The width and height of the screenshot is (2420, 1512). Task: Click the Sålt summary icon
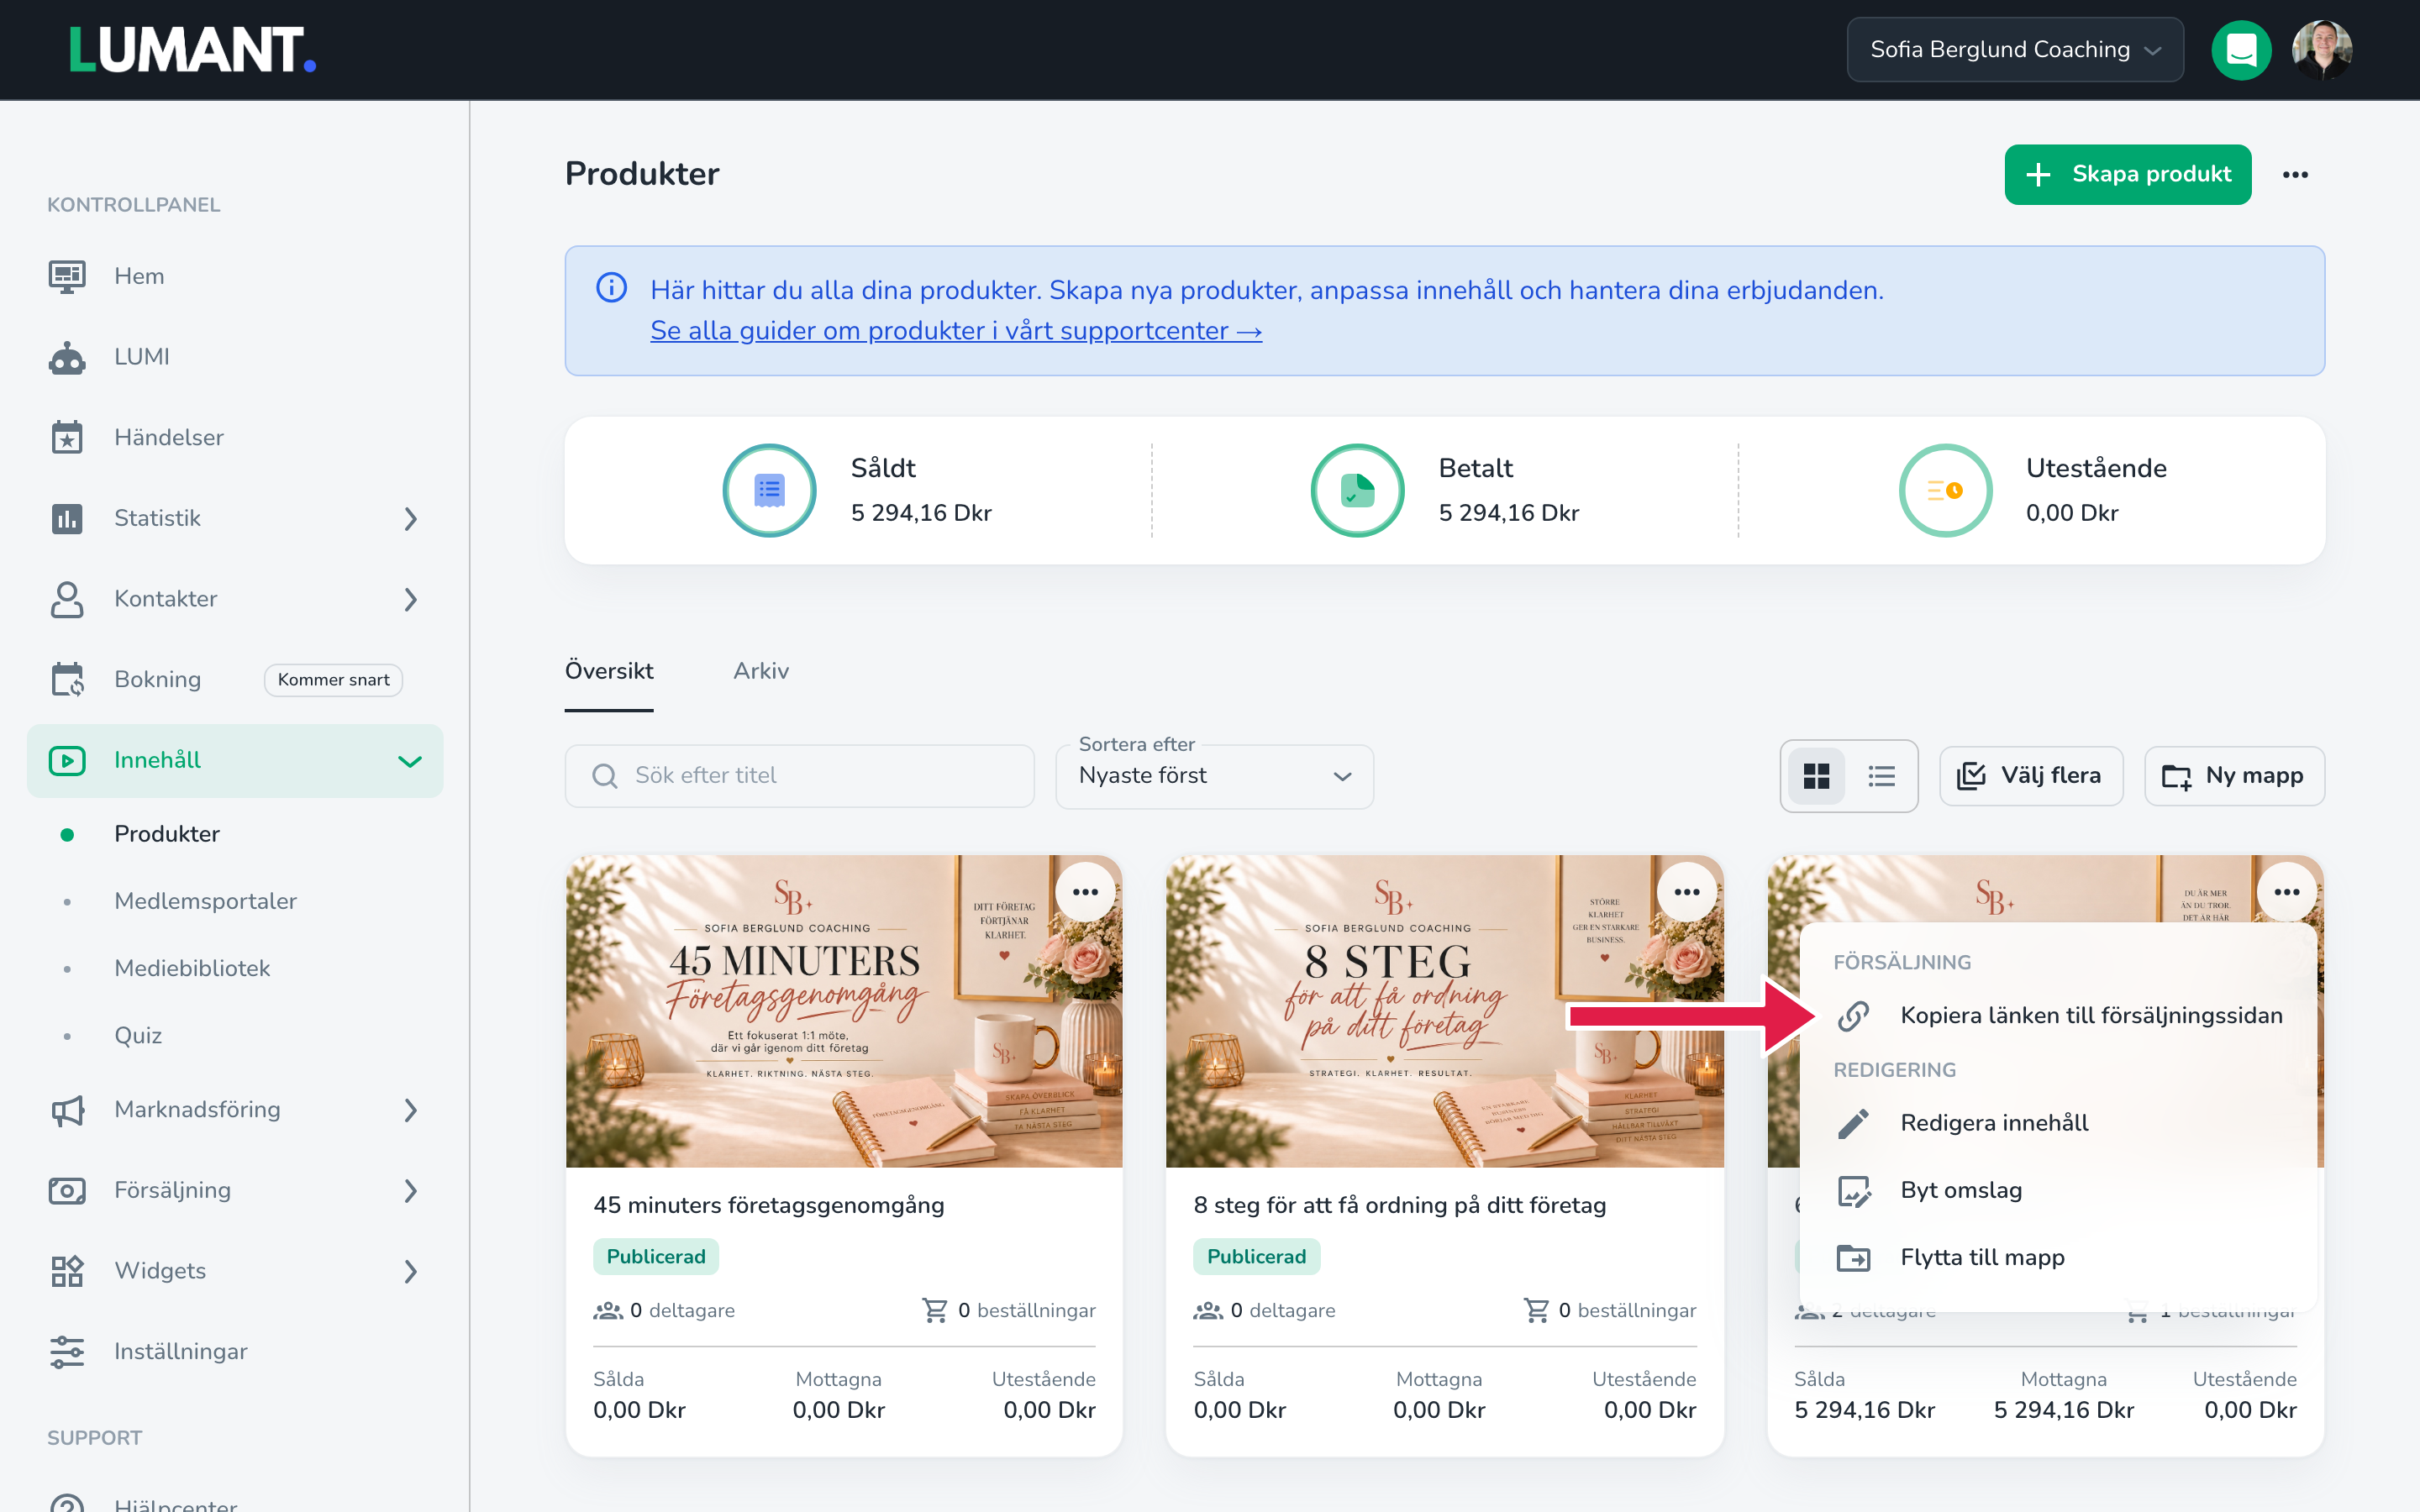point(769,490)
